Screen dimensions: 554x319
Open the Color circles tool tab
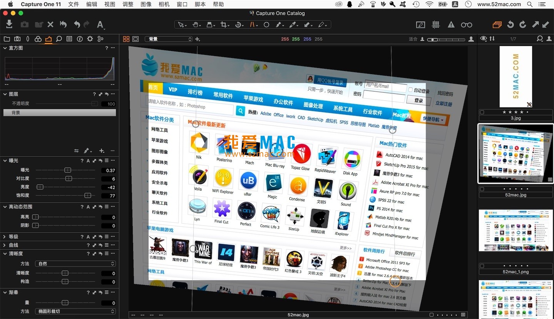pyautogui.click(x=38, y=39)
